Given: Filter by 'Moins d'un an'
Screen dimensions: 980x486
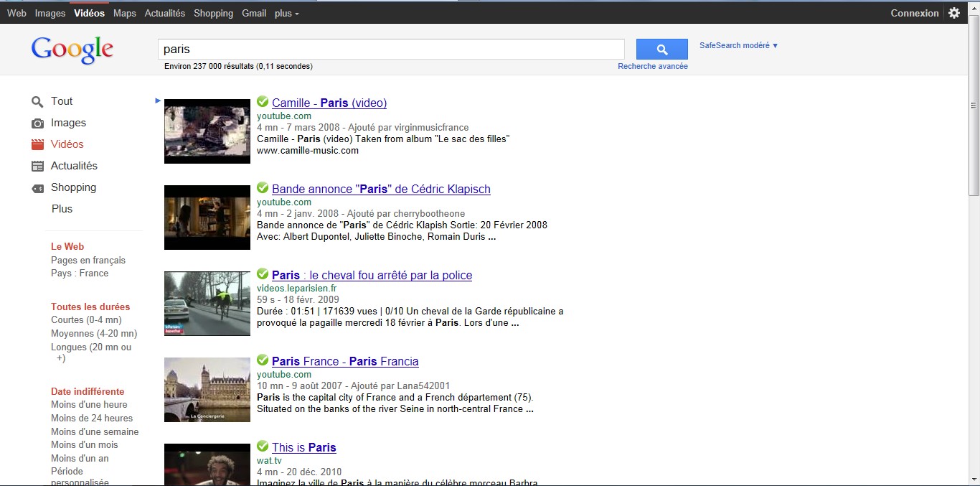Looking at the screenshot, I should pos(80,458).
